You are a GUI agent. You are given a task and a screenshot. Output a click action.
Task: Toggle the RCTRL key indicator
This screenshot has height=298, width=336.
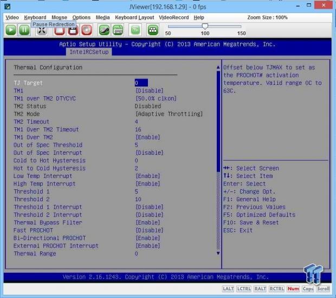(276, 289)
